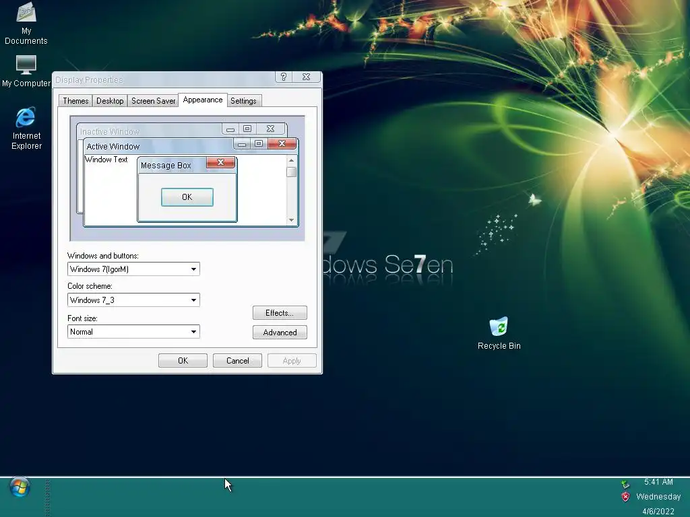
Task: Confirm with the dialog's bottom OK button
Action: (x=183, y=361)
